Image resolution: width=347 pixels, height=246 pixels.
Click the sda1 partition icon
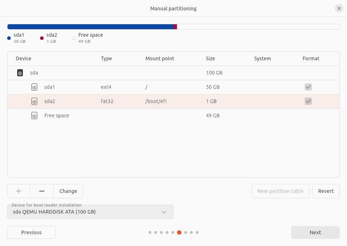click(x=34, y=87)
